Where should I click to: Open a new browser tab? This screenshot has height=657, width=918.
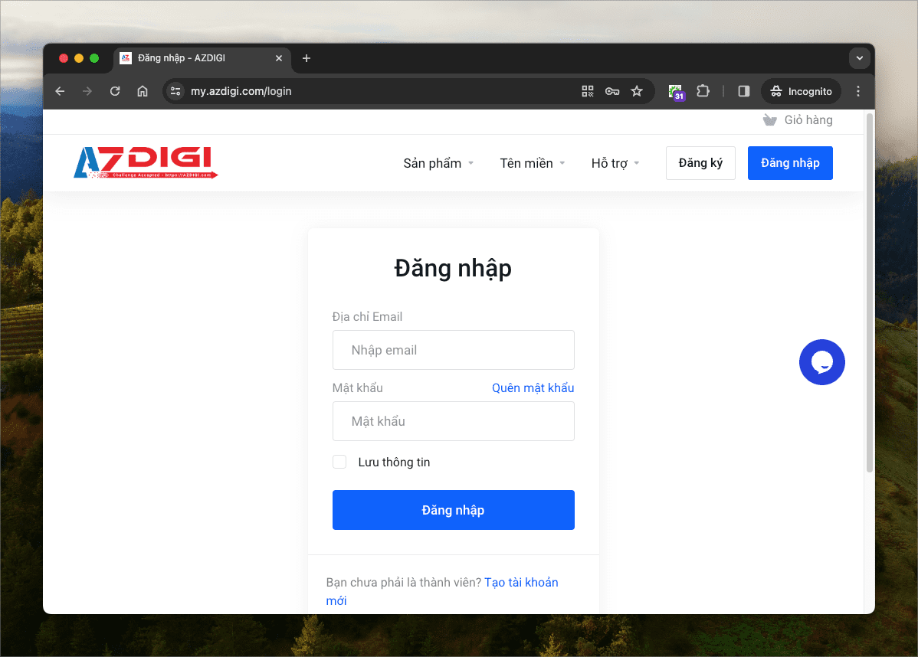(307, 58)
